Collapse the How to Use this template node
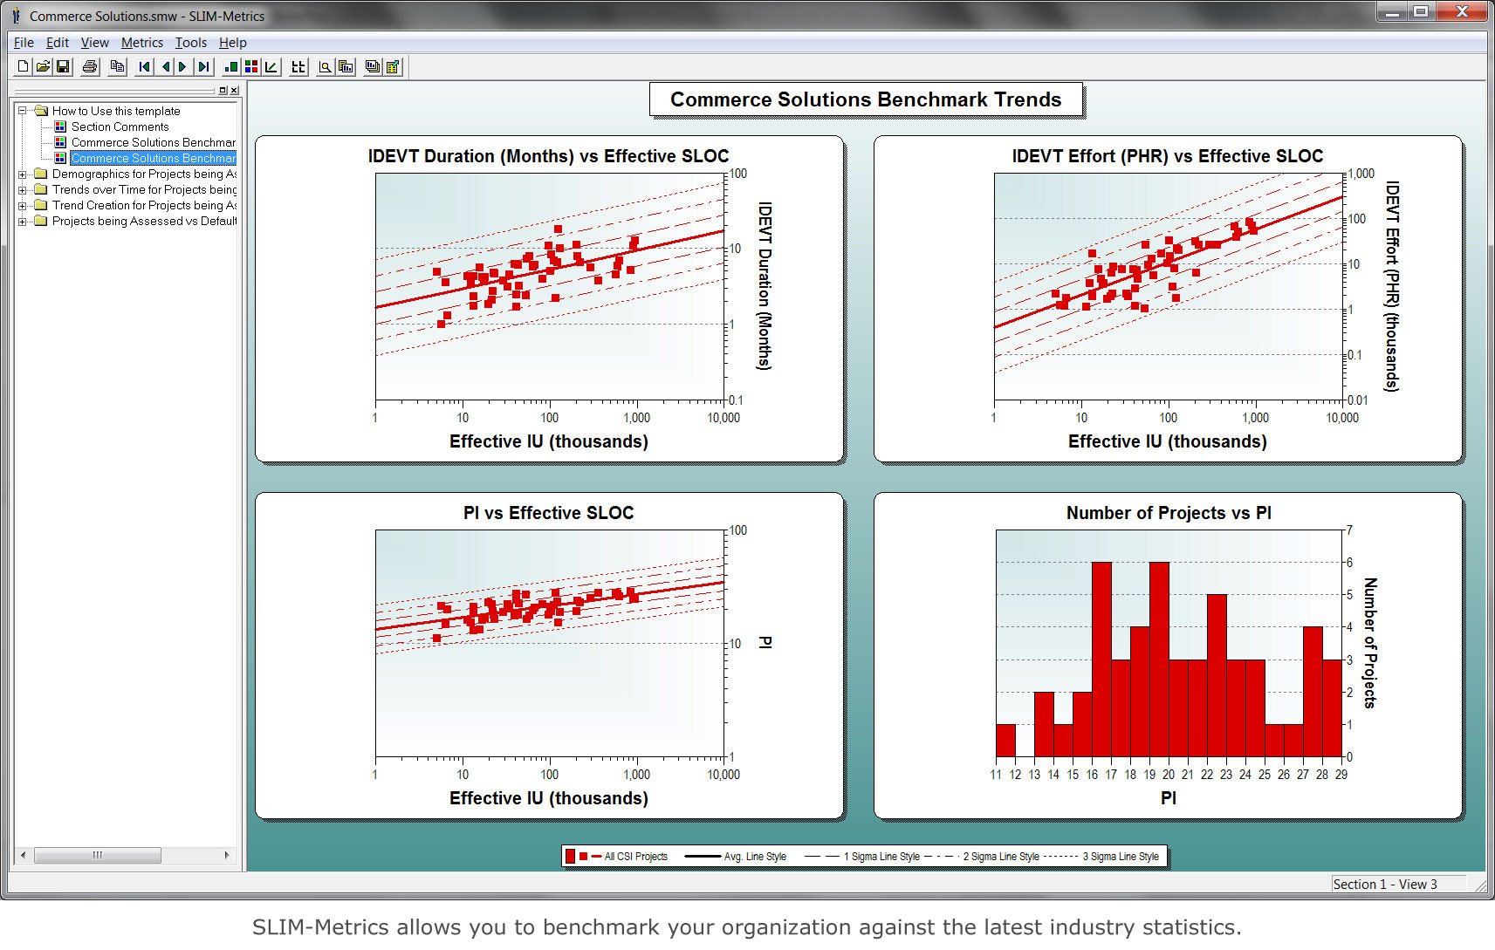 click(23, 111)
